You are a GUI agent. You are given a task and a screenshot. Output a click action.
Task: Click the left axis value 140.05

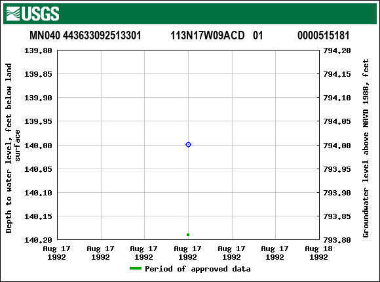click(x=38, y=169)
